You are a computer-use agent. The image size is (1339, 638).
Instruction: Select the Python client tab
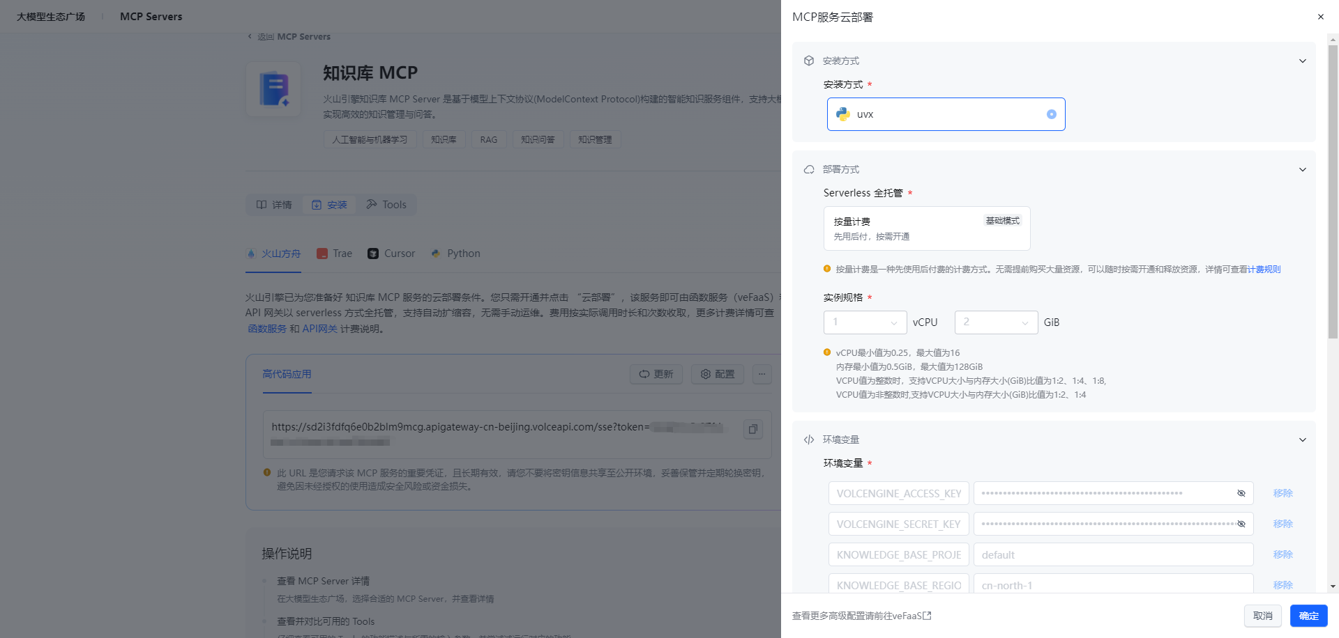[x=455, y=254]
